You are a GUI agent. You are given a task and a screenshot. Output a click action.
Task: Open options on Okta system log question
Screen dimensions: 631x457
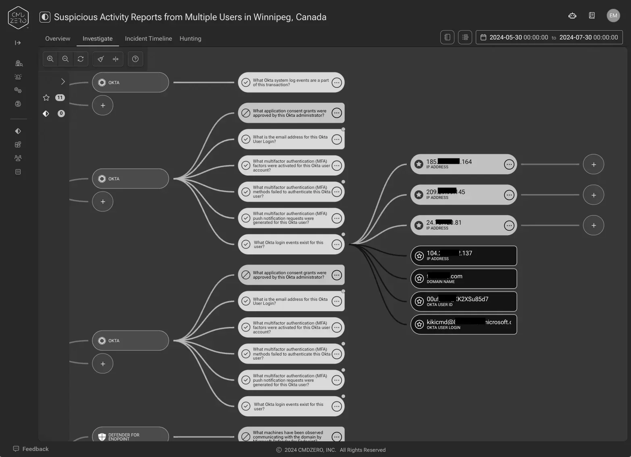point(337,83)
